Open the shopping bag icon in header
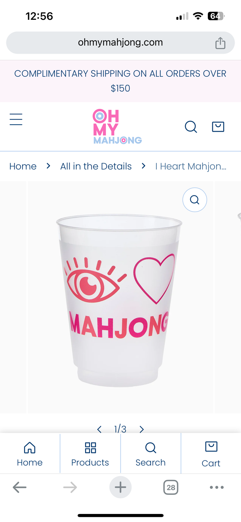 [218, 127]
